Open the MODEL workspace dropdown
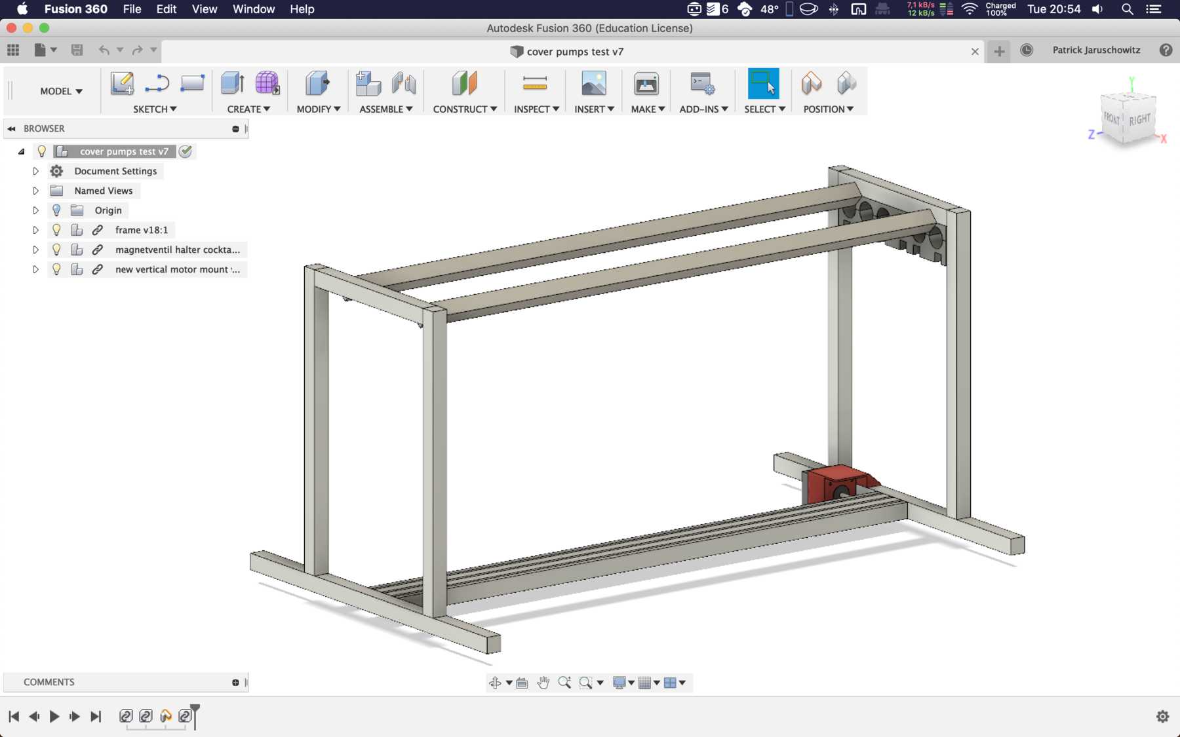Screen dimensions: 1180x737 point(61,91)
